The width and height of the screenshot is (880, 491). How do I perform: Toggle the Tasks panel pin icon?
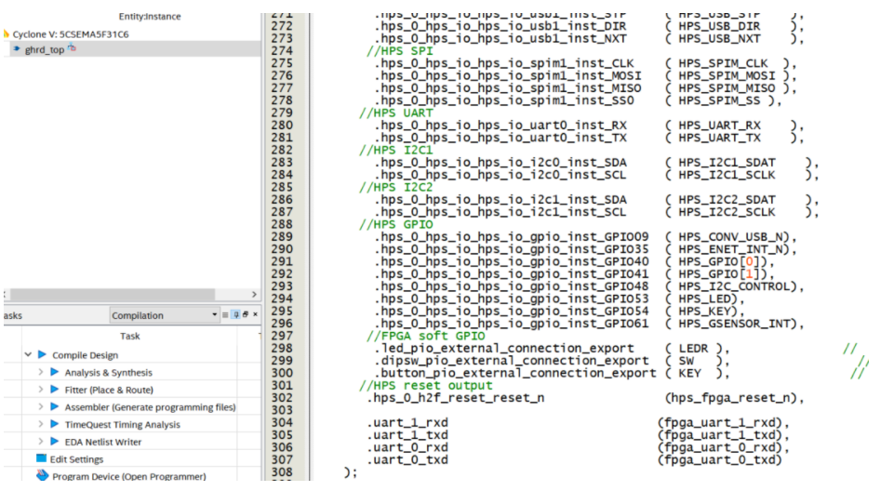[x=235, y=315]
